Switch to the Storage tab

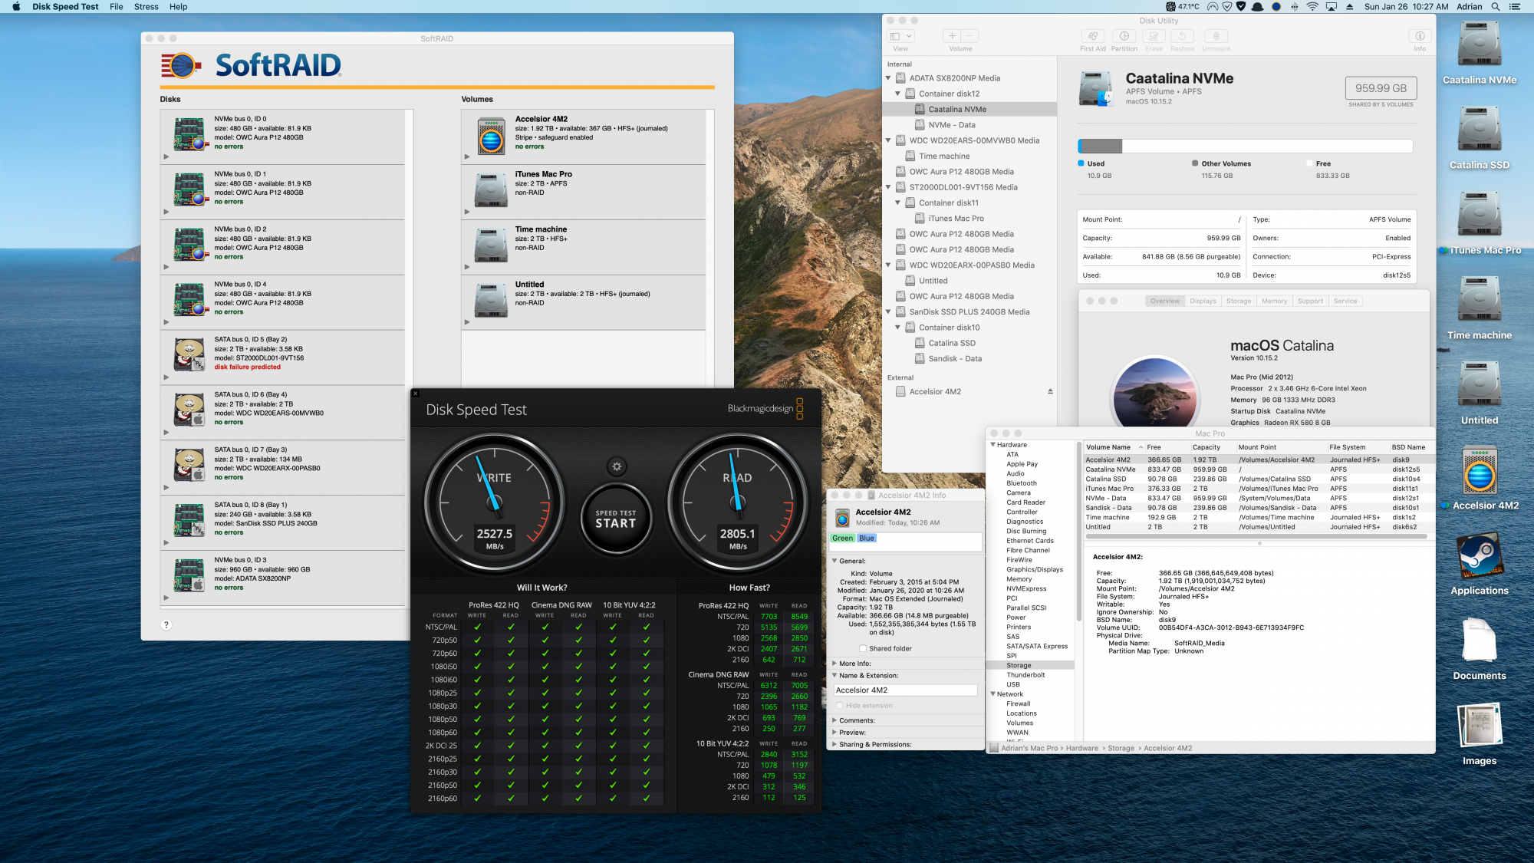[x=1238, y=301]
